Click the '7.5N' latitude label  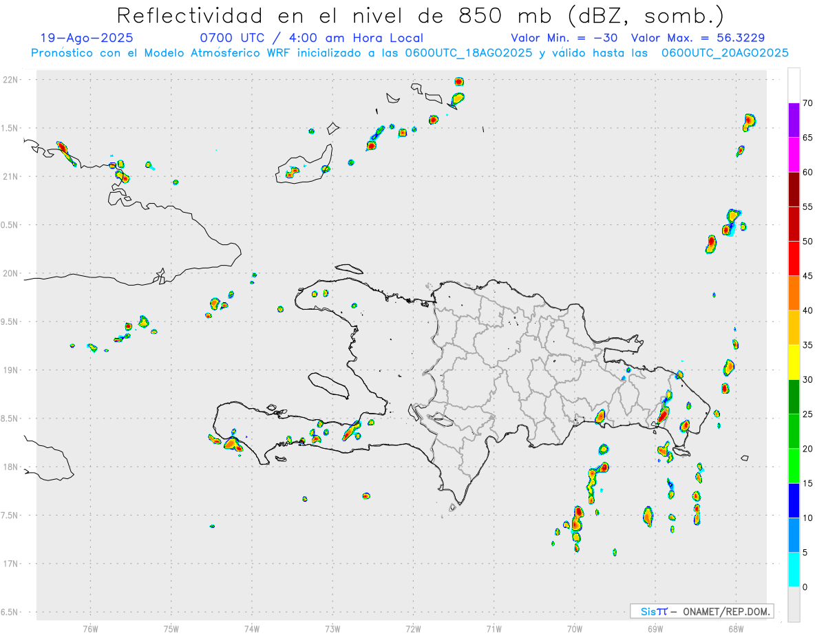pyautogui.click(x=10, y=515)
